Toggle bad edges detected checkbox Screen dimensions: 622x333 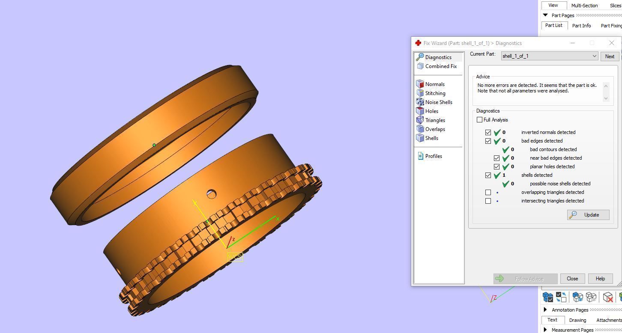[x=488, y=141]
